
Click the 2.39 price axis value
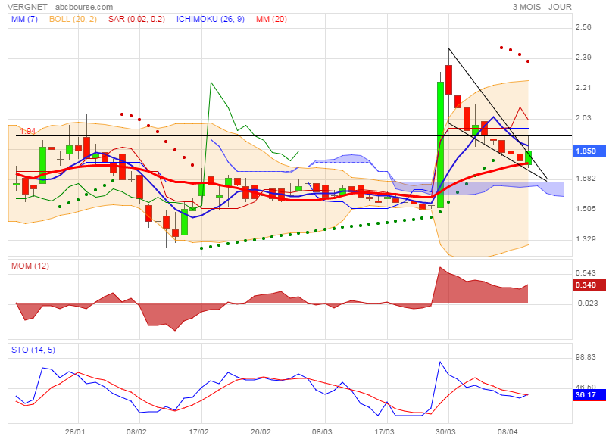583,57
